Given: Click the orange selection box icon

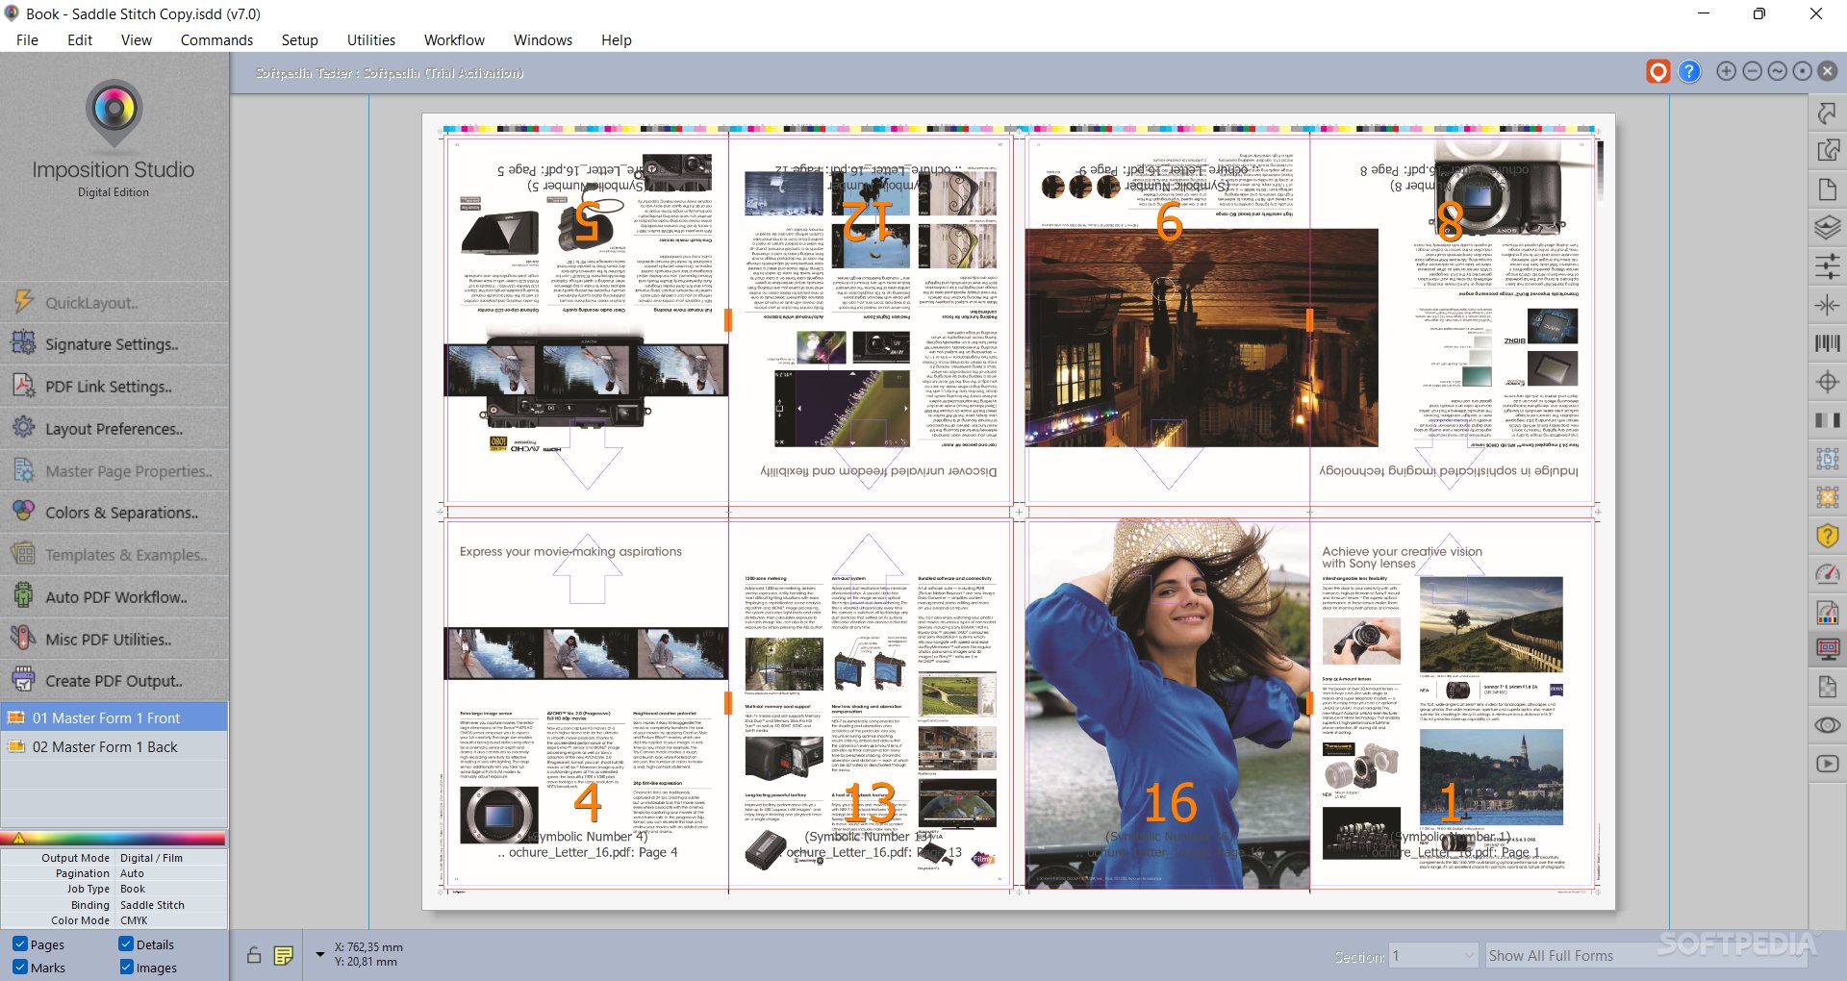Looking at the screenshot, I should pos(1827,497).
